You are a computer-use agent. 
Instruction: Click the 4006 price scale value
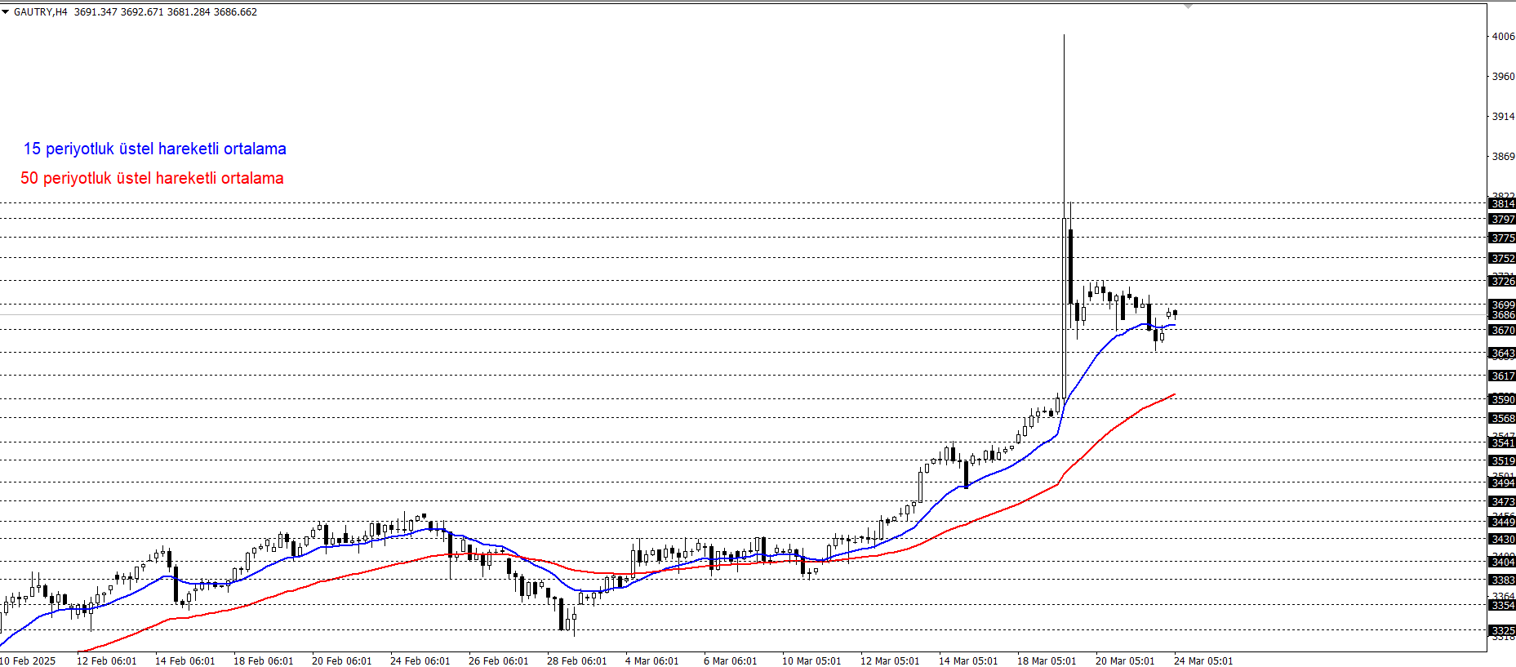(x=1503, y=36)
